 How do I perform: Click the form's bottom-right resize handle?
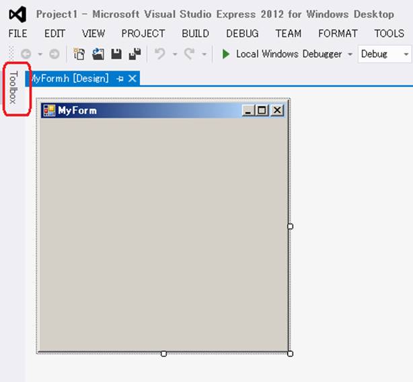[x=290, y=353]
